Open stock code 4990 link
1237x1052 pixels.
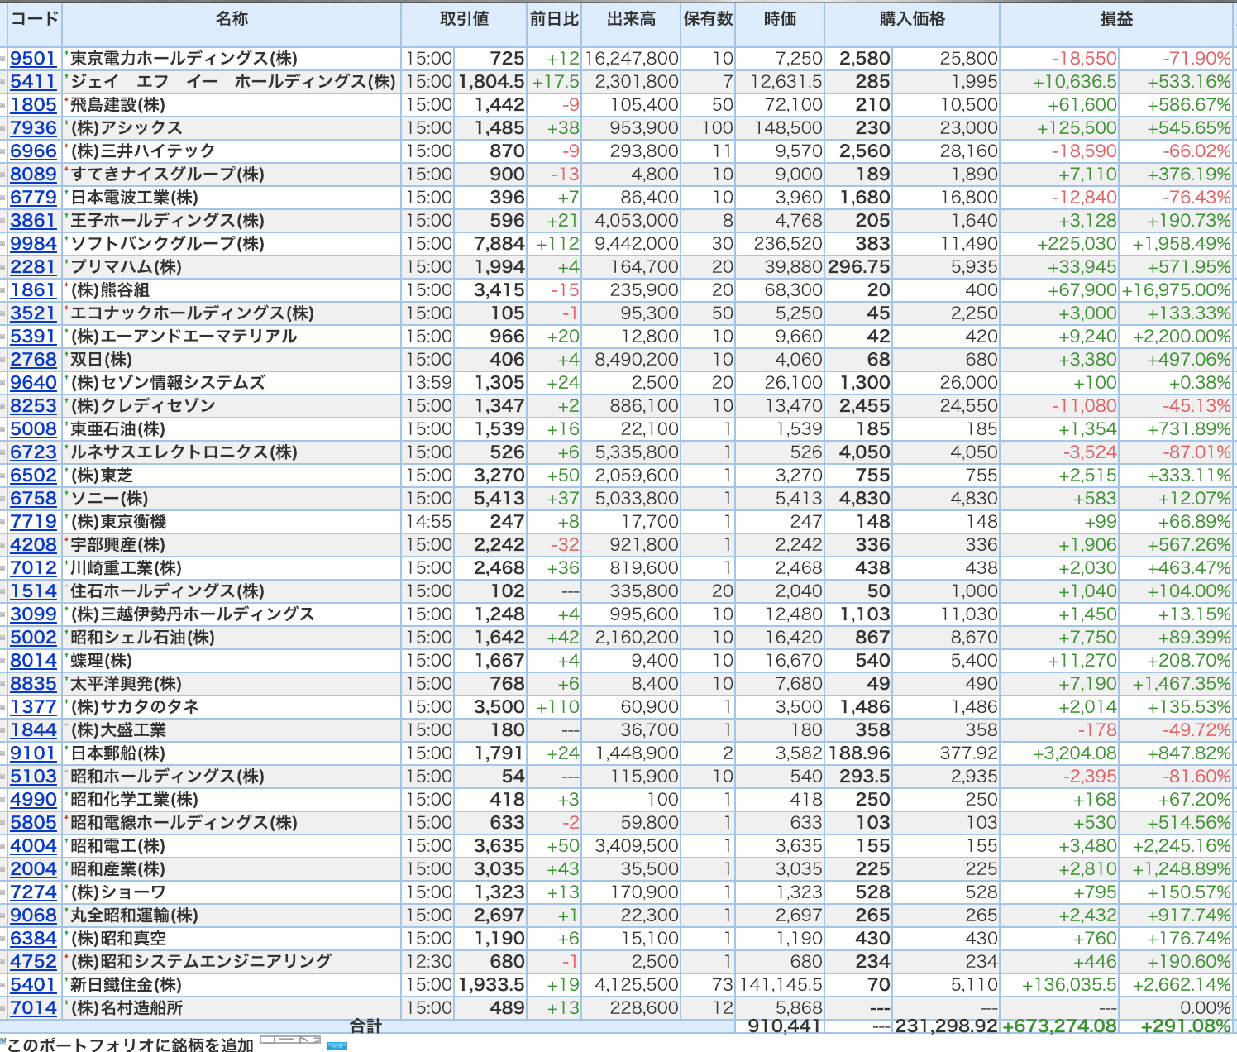33,800
